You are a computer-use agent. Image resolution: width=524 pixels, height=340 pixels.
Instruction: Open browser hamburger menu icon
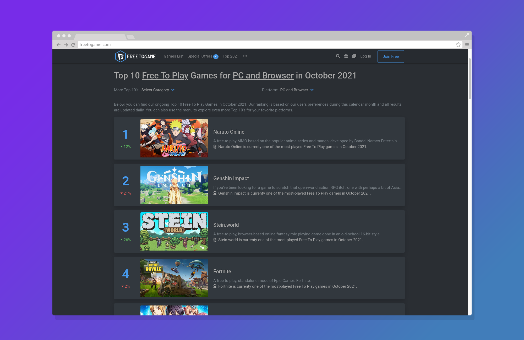467,45
